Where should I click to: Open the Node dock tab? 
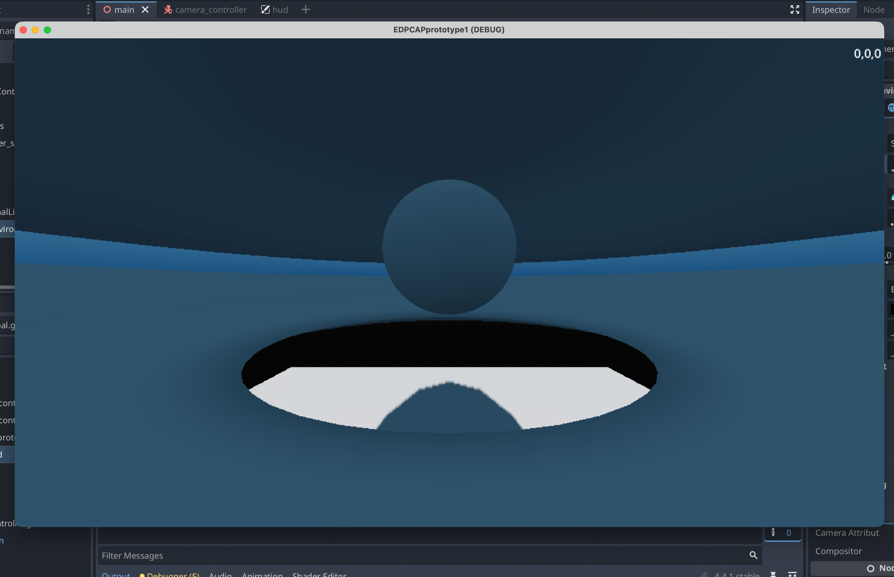tap(874, 10)
